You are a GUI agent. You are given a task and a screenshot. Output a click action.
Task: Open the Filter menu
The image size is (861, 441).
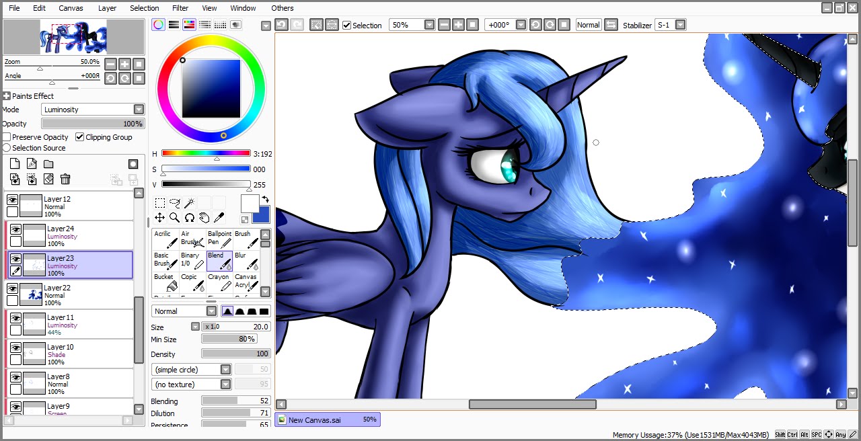[180, 8]
